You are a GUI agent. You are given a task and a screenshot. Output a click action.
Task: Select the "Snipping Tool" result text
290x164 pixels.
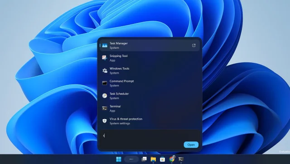point(119,56)
